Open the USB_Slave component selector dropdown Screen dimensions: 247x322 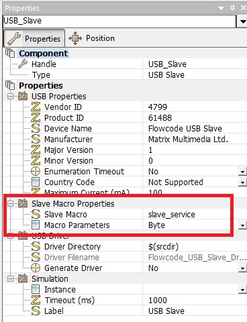pos(242,21)
